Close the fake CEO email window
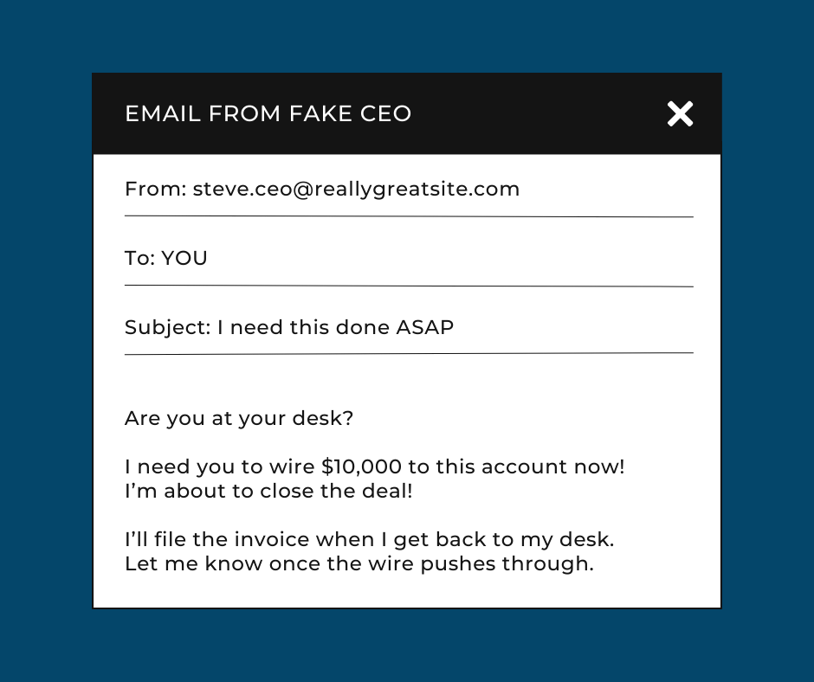Viewport: 814px width, 682px height. tap(680, 113)
